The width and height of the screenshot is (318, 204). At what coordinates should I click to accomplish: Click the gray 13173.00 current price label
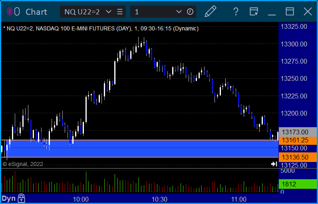coord(298,132)
